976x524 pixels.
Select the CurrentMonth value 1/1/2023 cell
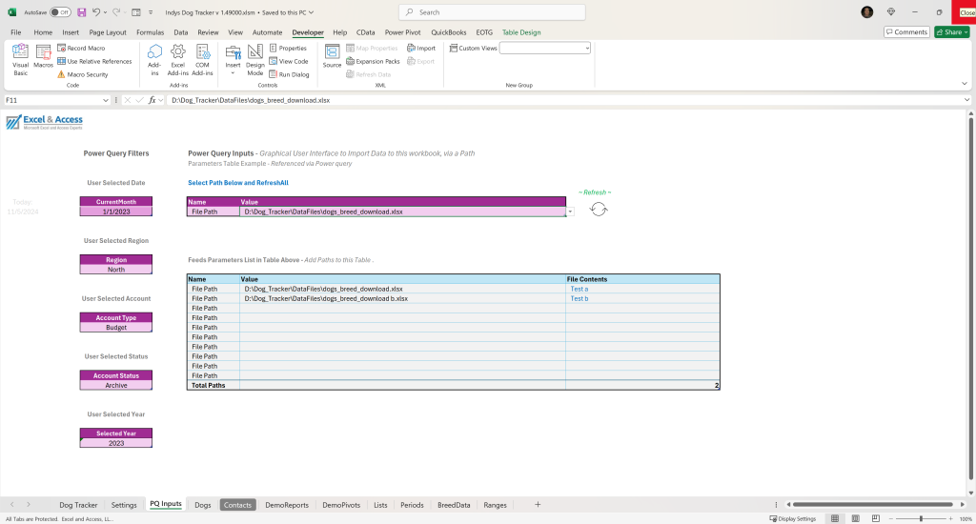[115, 212]
